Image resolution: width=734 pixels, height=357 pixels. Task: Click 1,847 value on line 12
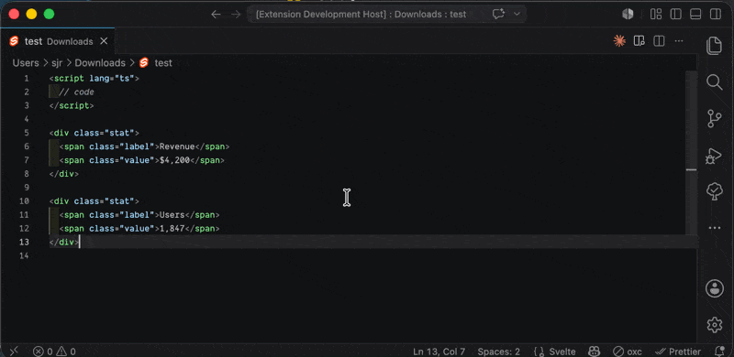pyautogui.click(x=172, y=229)
